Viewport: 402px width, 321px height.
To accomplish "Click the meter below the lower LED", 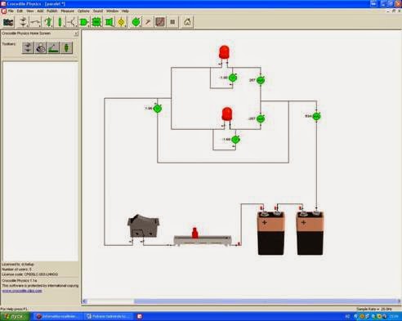I will point(235,140).
